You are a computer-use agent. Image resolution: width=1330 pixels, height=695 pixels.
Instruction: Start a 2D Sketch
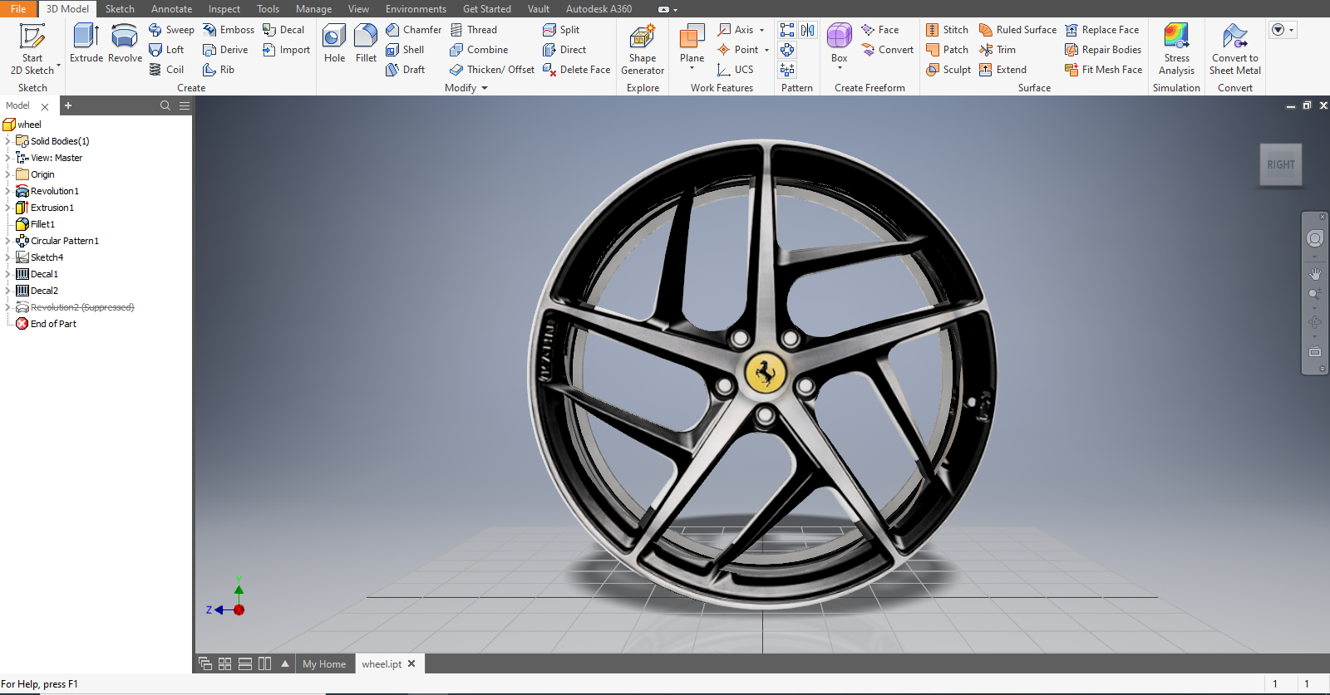click(32, 49)
